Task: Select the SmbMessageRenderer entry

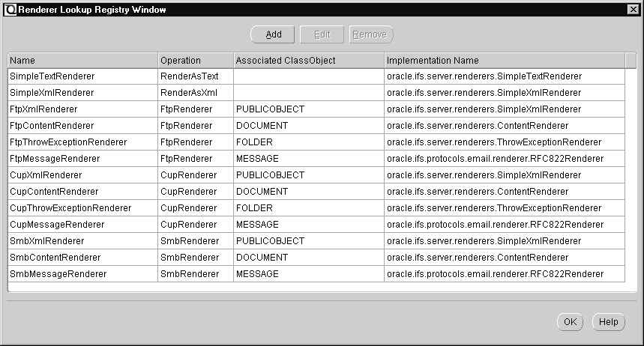Action: (x=82, y=274)
